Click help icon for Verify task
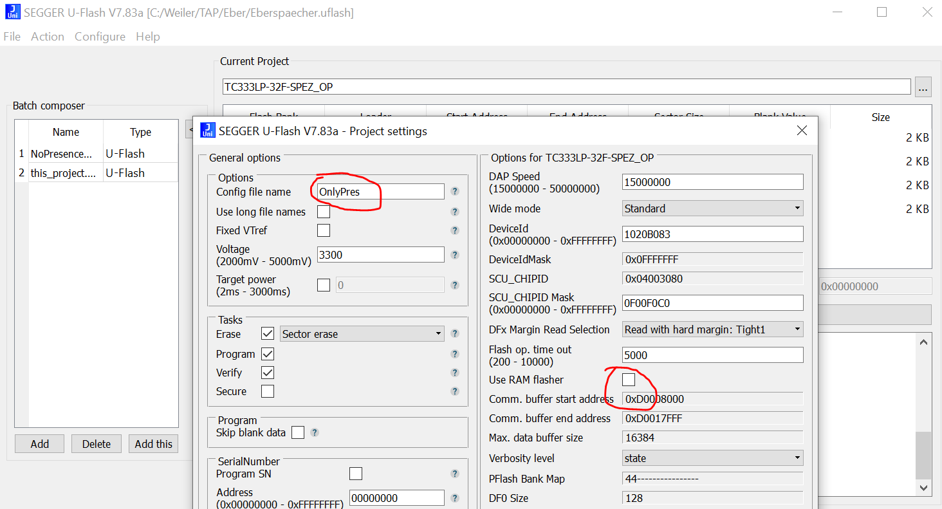 pos(455,373)
